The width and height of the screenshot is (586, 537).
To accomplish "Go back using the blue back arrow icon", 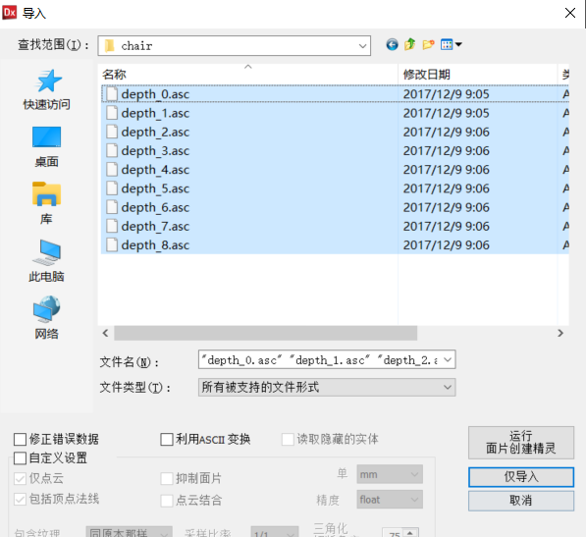I will [392, 45].
